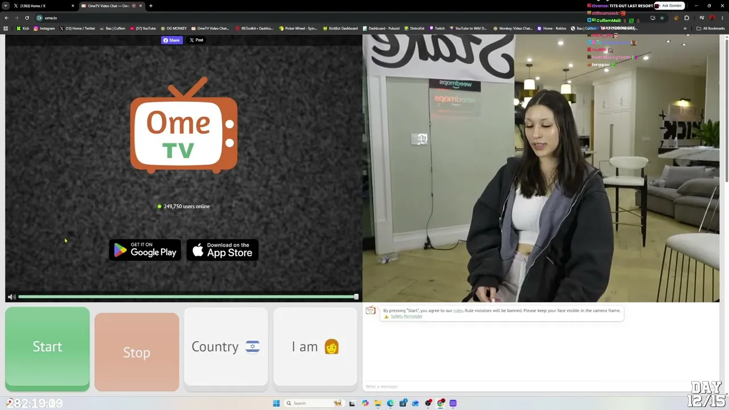Open the Chrome profile avatar

[x=712, y=18]
